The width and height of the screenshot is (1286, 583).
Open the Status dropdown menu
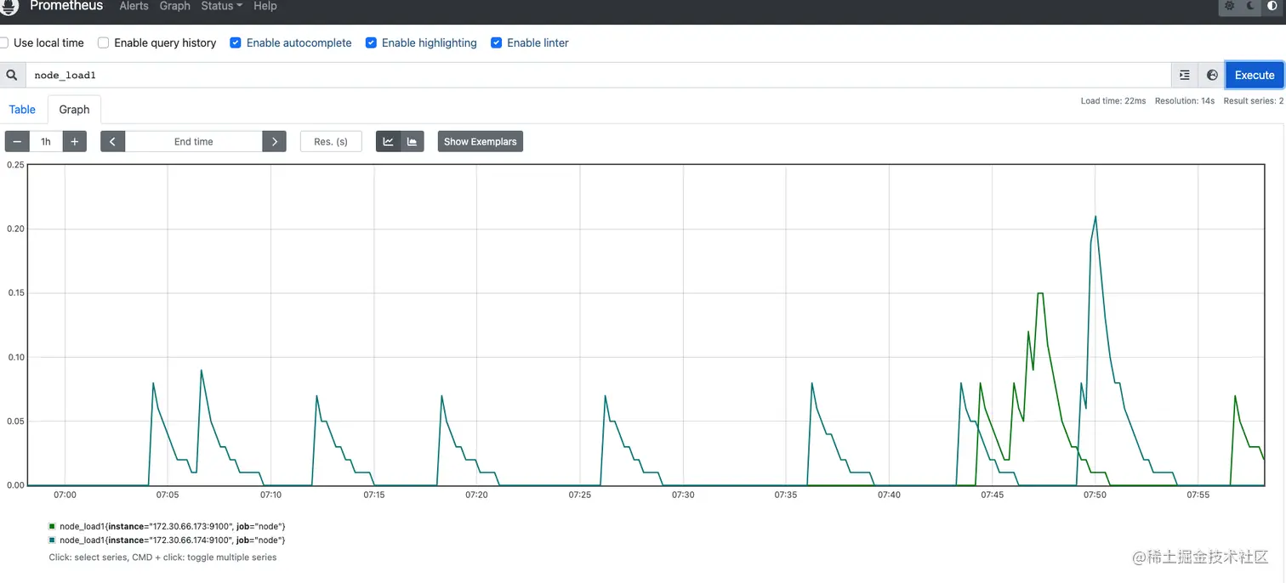click(221, 6)
